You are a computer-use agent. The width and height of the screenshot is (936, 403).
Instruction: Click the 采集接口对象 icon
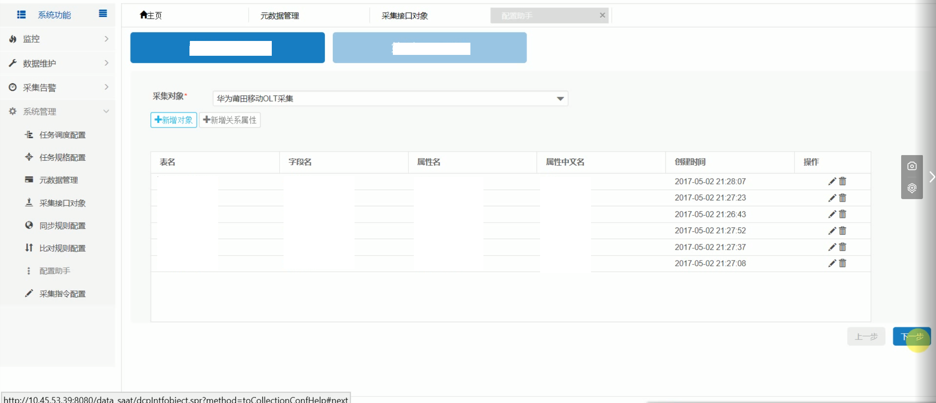[29, 202]
